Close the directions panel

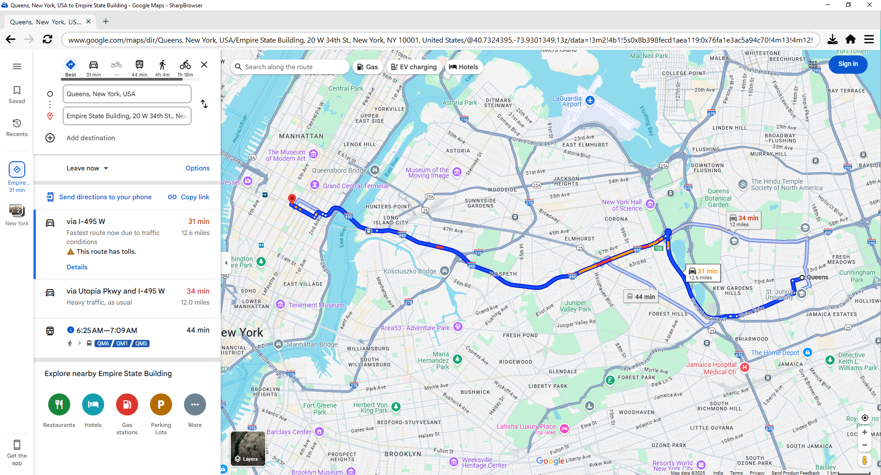tap(204, 65)
